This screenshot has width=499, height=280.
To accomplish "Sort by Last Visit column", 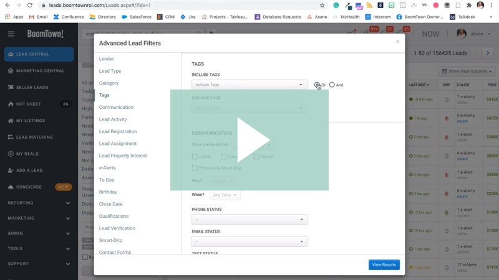I will click(419, 85).
